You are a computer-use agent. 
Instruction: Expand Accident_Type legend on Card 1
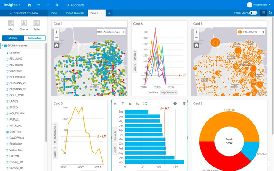coord(124,32)
